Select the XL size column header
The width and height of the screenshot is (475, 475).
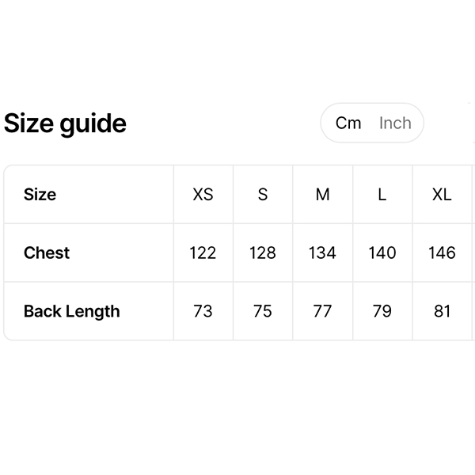442,195
